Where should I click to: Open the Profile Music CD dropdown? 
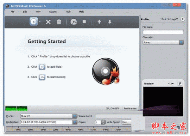pos(49,116)
